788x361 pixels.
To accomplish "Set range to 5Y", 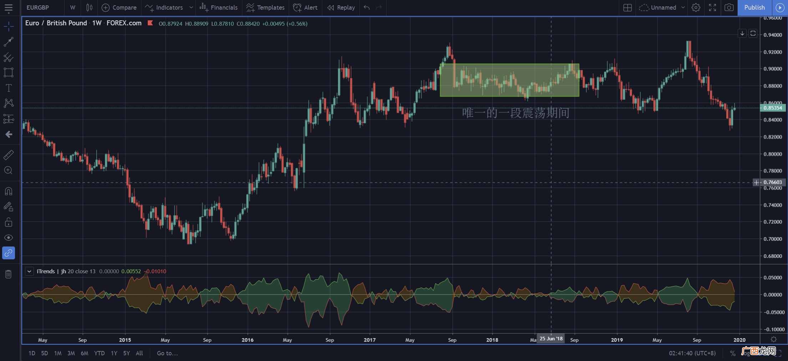I will [126, 353].
